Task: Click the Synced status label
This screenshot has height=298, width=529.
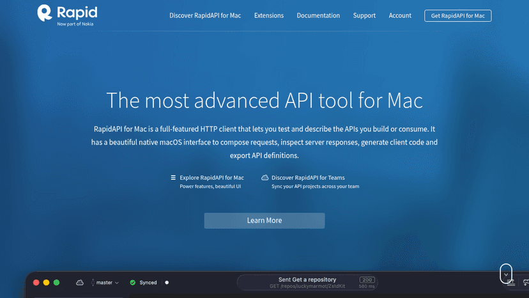Action: pyautogui.click(x=148, y=283)
